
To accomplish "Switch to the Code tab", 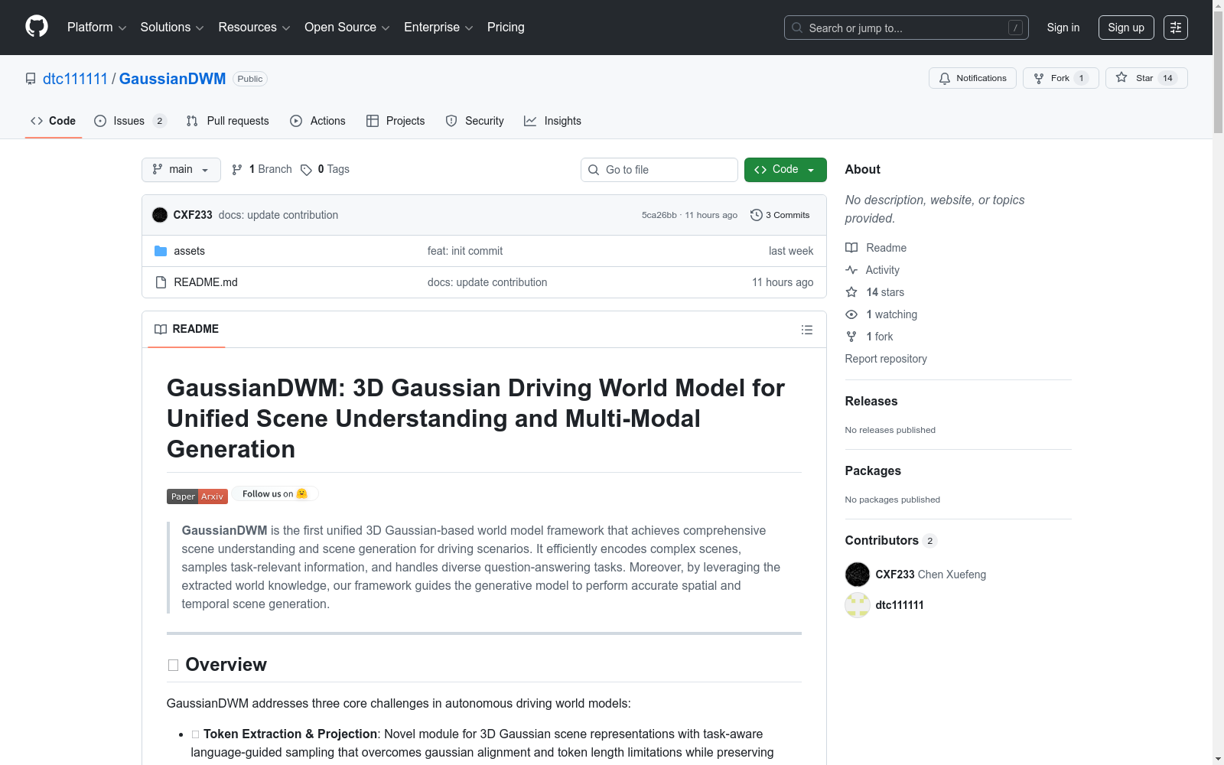I will click(54, 121).
